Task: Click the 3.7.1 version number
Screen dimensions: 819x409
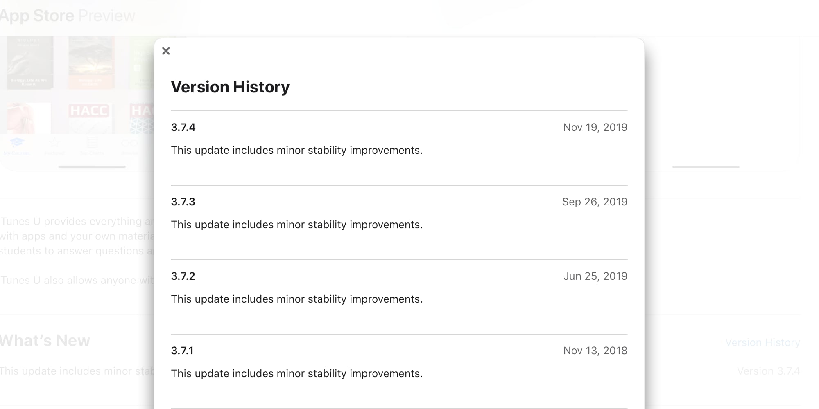Action: pyautogui.click(x=182, y=351)
